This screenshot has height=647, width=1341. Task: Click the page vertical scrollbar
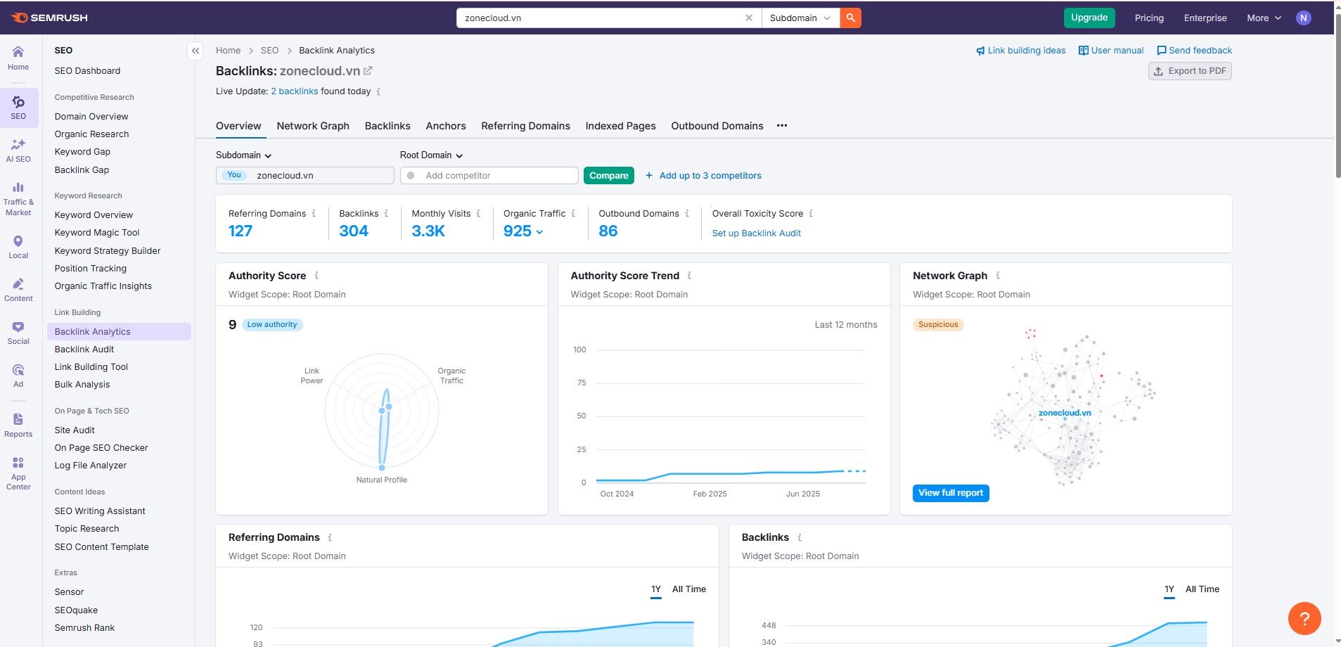pos(1337,96)
